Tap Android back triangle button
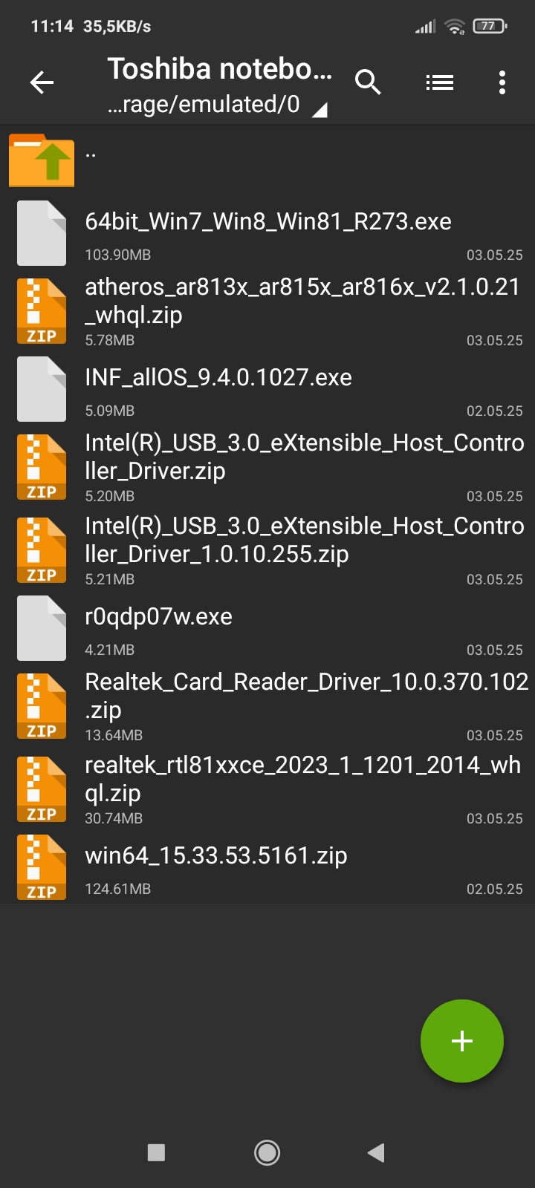Viewport: 535px width, 1188px height. pyautogui.click(x=376, y=1152)
